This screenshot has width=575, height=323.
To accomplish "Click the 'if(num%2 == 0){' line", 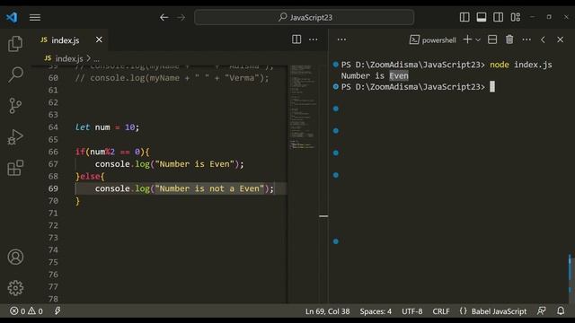I will pyautogui.click(x=112, y=152).
